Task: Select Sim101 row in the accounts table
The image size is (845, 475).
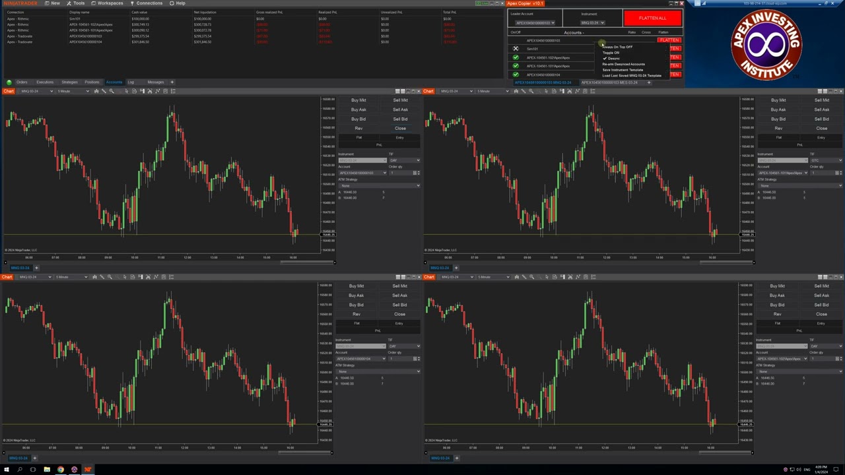Action: coord(251,19)
